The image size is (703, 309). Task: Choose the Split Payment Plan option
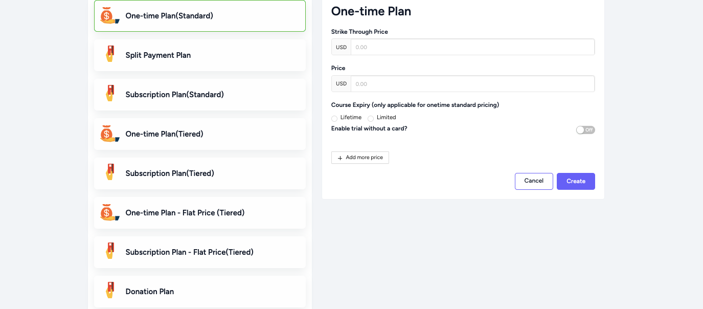200,55
